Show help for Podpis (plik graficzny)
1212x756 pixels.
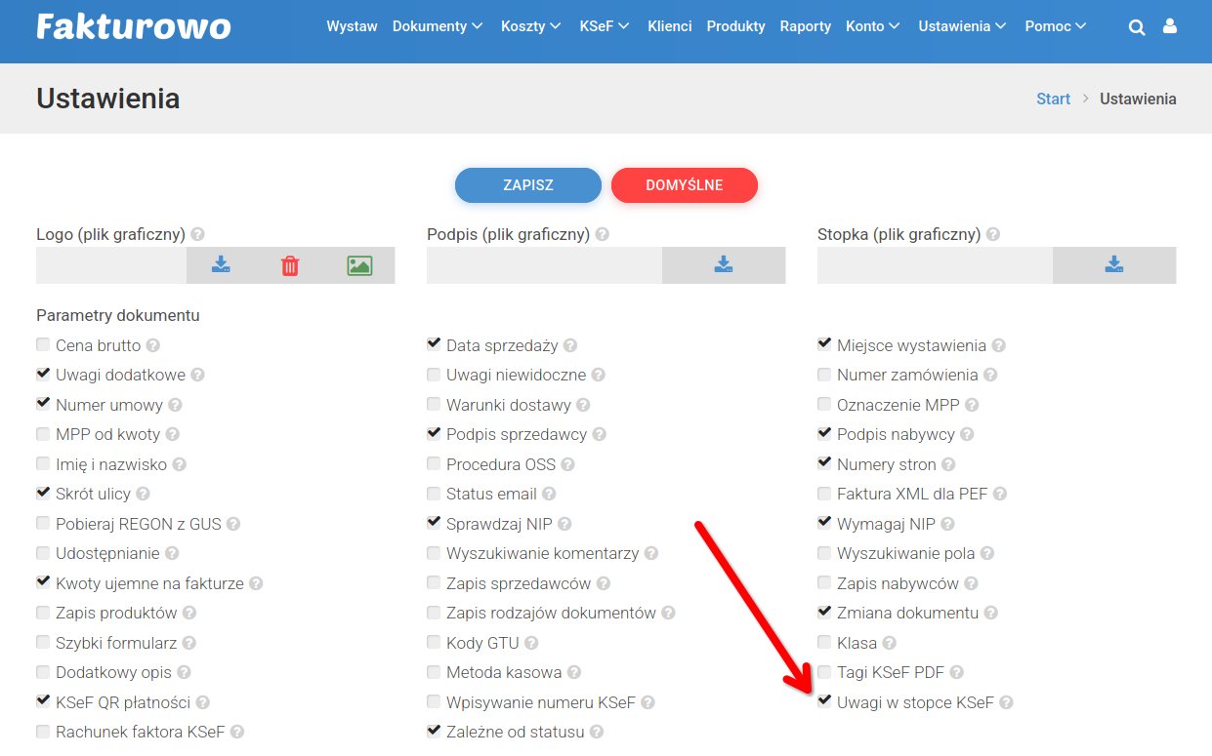coord(603,234)
